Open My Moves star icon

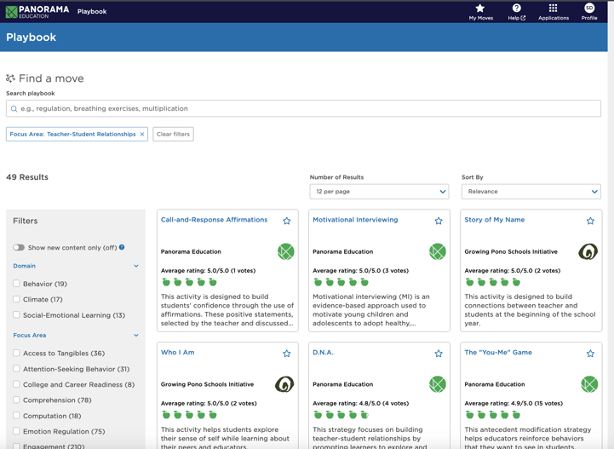click(480, 8)
